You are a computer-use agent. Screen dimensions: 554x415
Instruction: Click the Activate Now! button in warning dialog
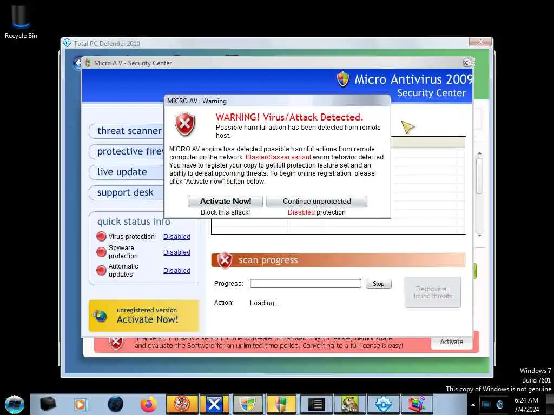225,201
